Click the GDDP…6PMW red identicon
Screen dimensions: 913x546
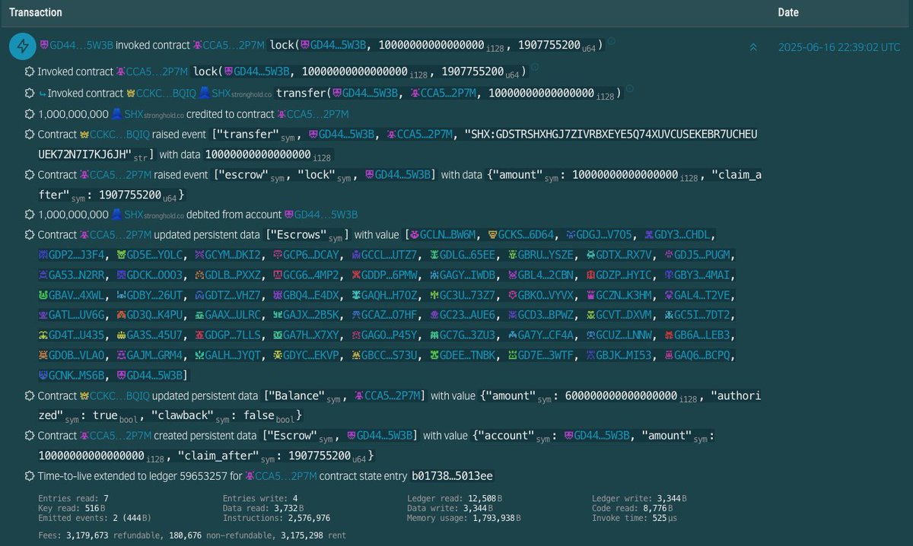click(x=356, y=275)
